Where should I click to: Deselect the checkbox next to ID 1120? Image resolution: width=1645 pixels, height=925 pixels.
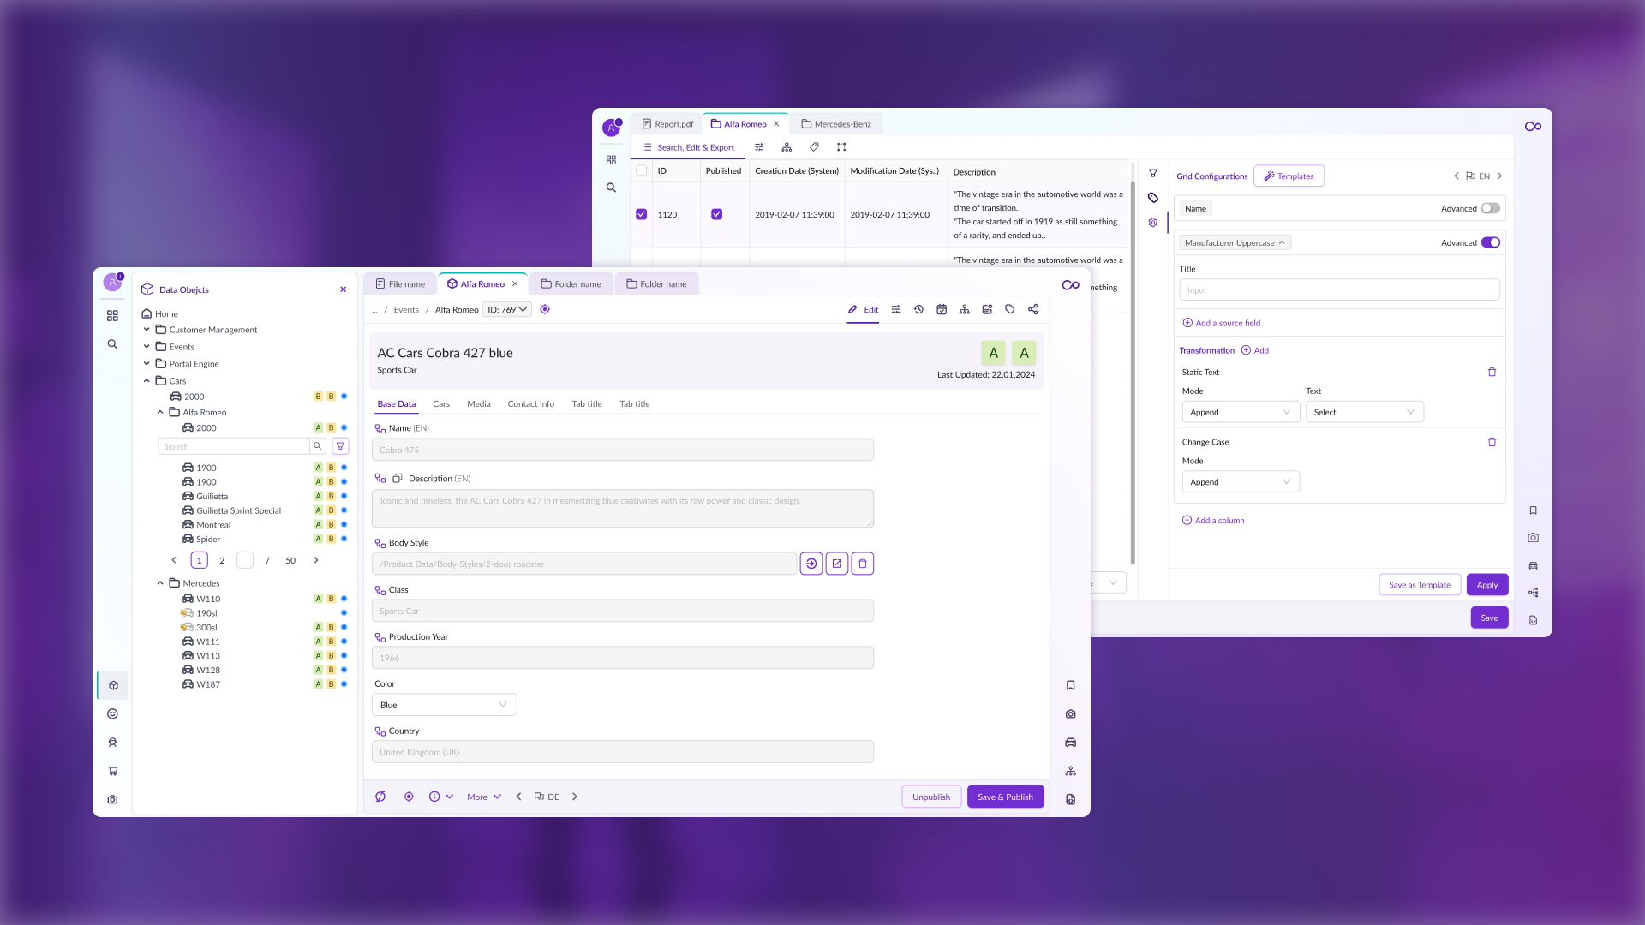[x=642, y=214]
